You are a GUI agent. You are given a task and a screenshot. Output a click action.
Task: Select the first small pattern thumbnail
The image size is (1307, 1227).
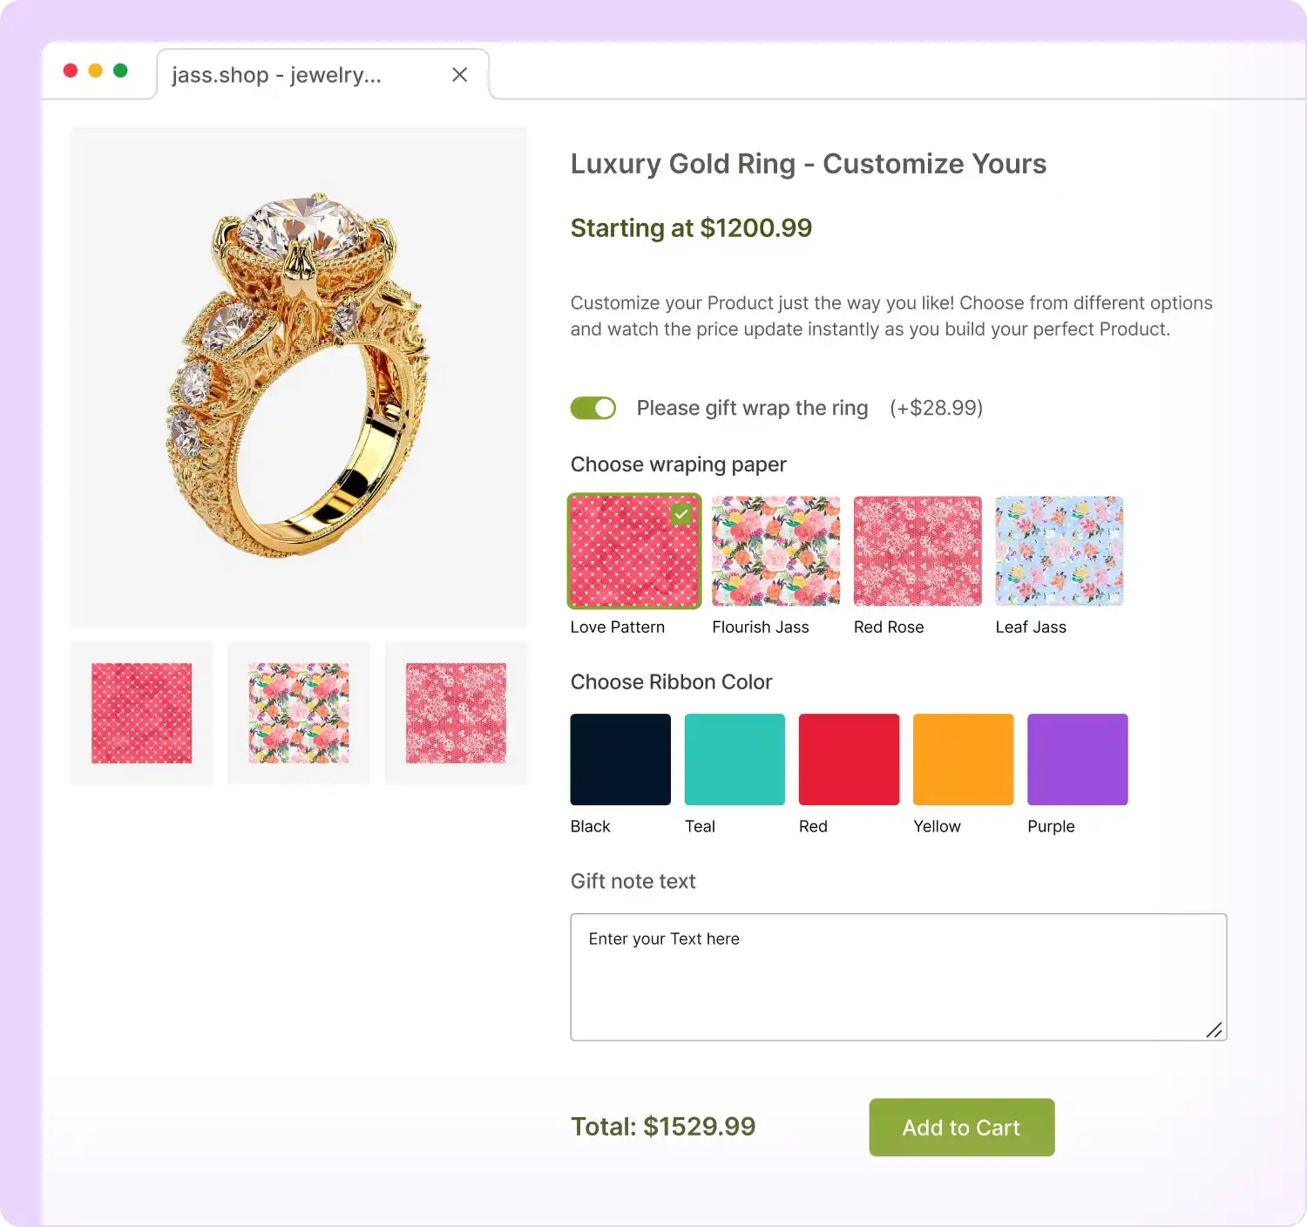pos(140,713)
